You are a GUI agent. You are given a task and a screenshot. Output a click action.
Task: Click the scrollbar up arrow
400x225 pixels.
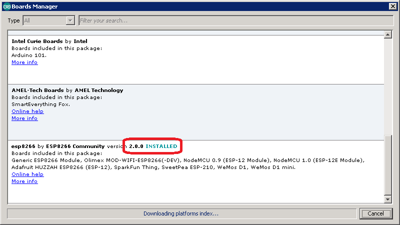[x=388, y=34]
